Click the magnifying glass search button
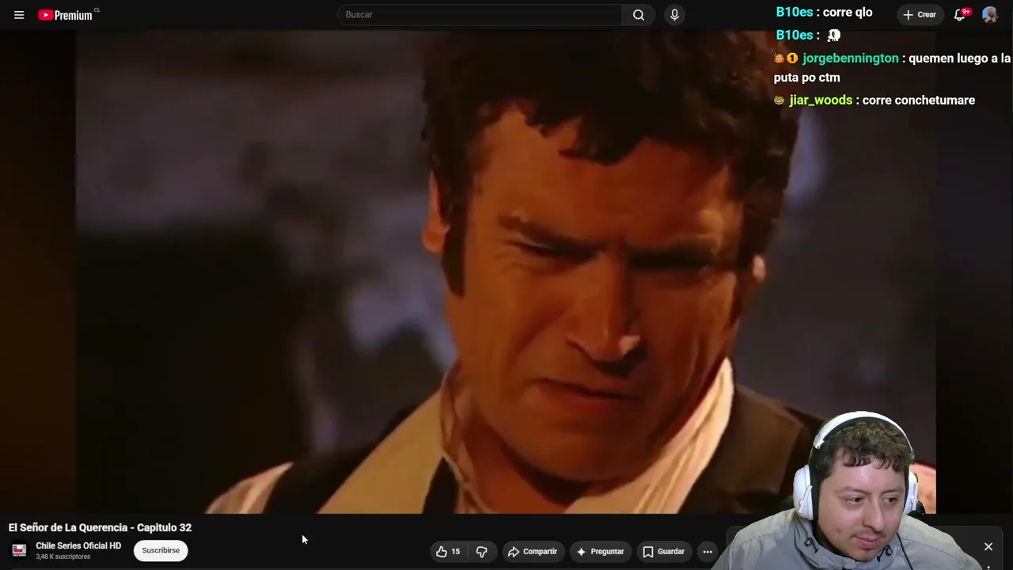The image size is (1013, 570). pos(639,15)
